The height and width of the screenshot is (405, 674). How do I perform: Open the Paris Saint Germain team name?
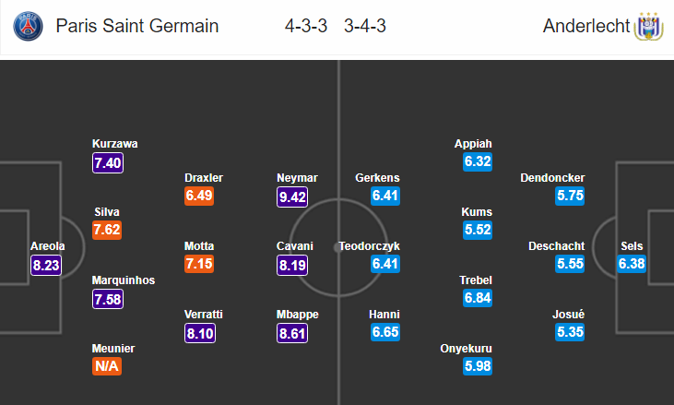pyautogui.click(x=137, y=26)
